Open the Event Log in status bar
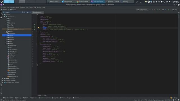 174,98
